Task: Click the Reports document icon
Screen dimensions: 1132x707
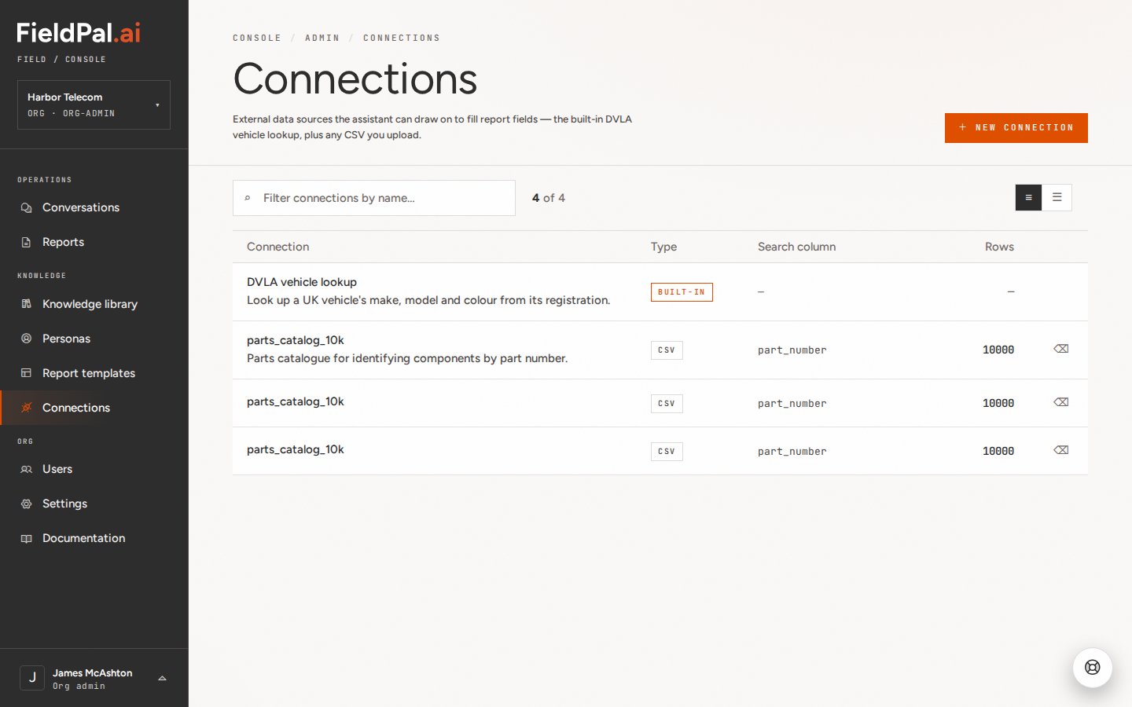Action: pyautogui.click(x=26, y=243)
